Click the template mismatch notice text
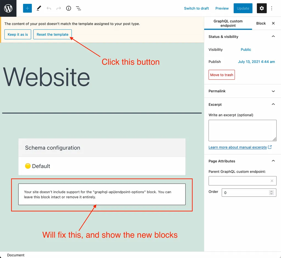The height and width of the screenshot is (258, 281). pyautogui.click(x=72, y=24)
